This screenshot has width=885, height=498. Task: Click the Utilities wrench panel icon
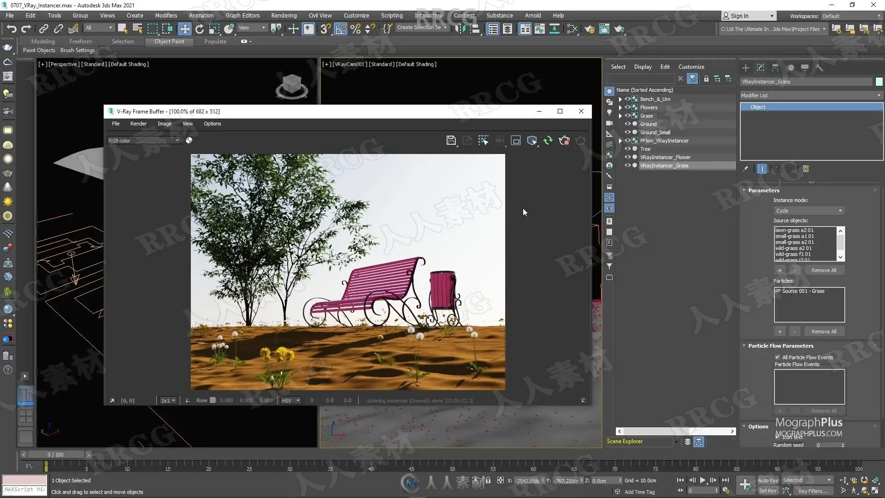819,67
